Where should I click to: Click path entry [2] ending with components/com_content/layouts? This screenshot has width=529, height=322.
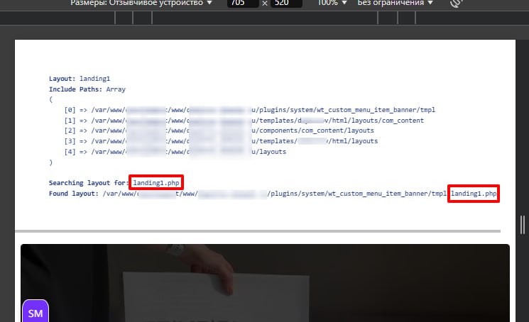(x=219, y=131)
